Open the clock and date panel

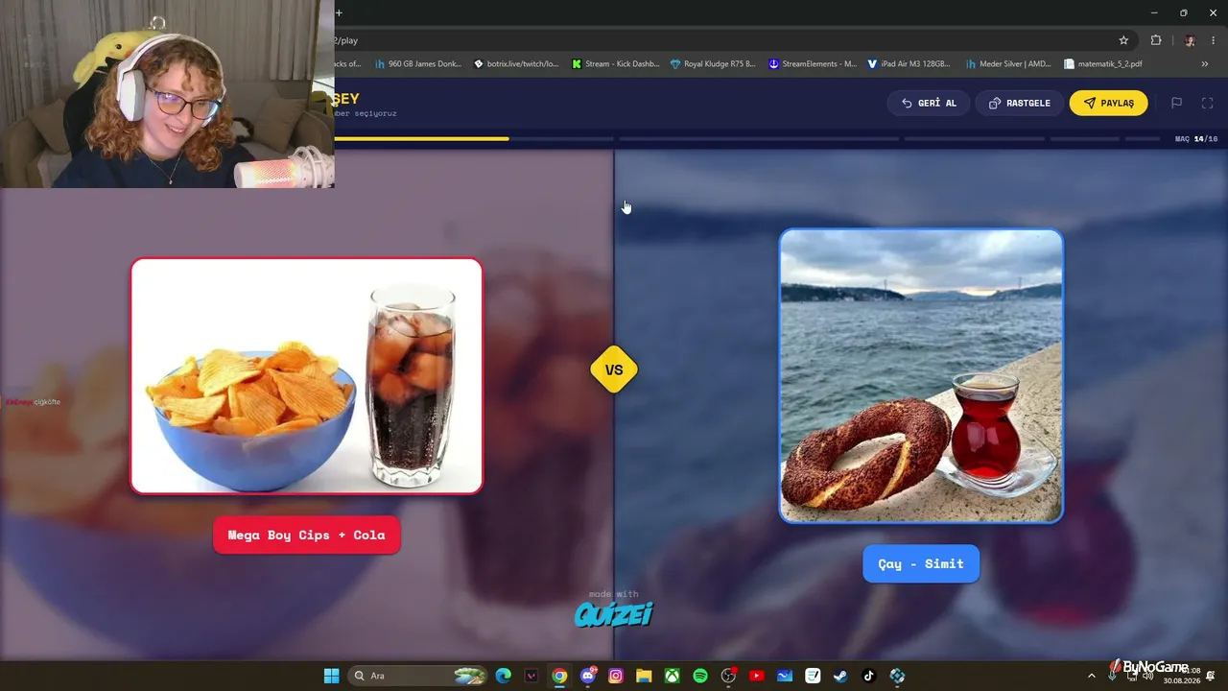coord(1182,676)
